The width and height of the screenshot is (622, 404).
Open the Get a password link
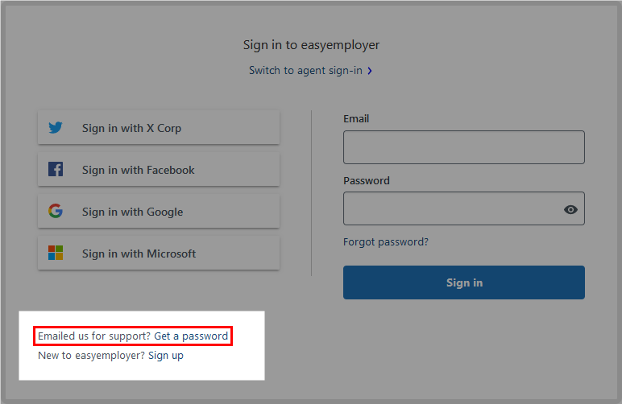click(191, 336)
